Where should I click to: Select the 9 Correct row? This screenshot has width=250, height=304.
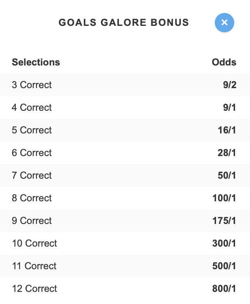[x=125, y=221]
